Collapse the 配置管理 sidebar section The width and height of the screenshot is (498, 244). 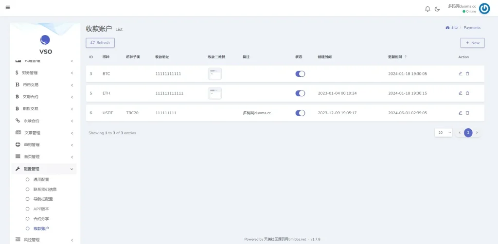44,169
